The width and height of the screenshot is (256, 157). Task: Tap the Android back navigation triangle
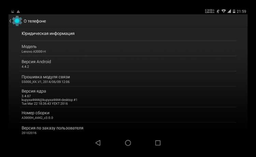[98, 143]
